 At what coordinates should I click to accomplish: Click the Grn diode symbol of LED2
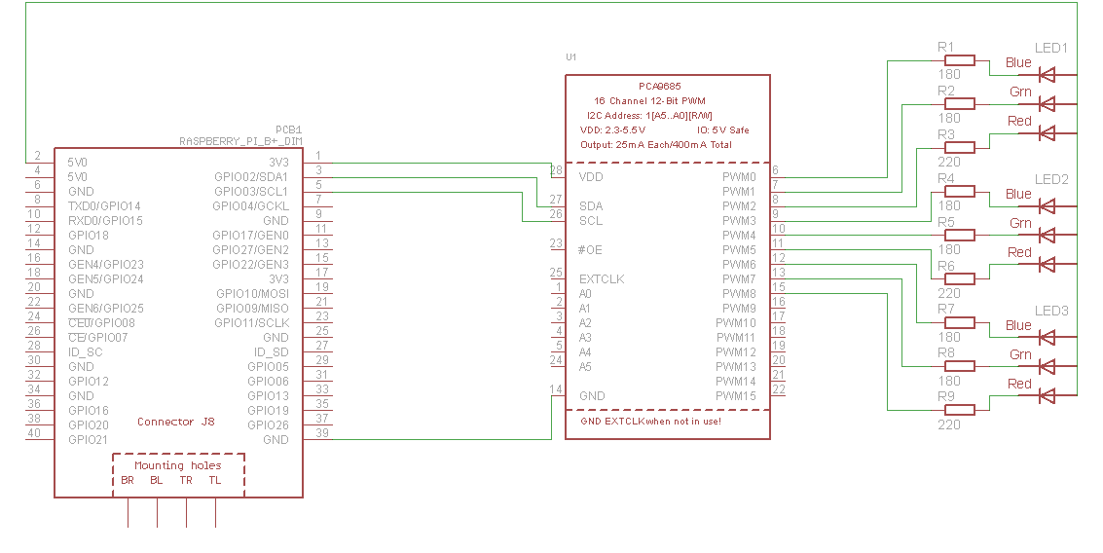coord(1047,235)
